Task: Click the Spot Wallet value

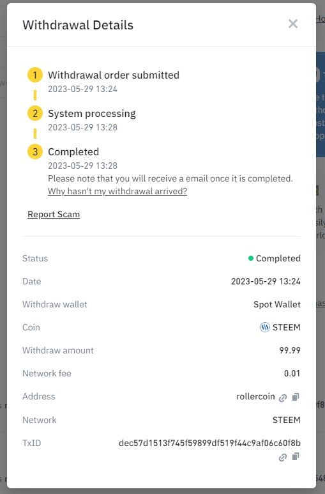Action: (277, 304)
